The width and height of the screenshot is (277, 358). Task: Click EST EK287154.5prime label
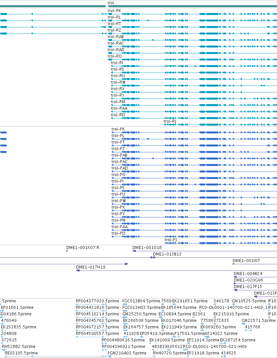coord(238,340)
